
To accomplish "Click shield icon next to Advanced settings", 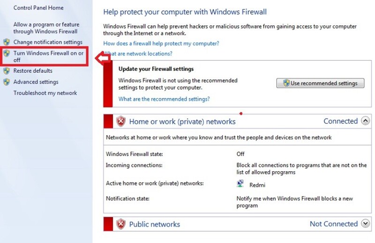I will coord(7,82).
